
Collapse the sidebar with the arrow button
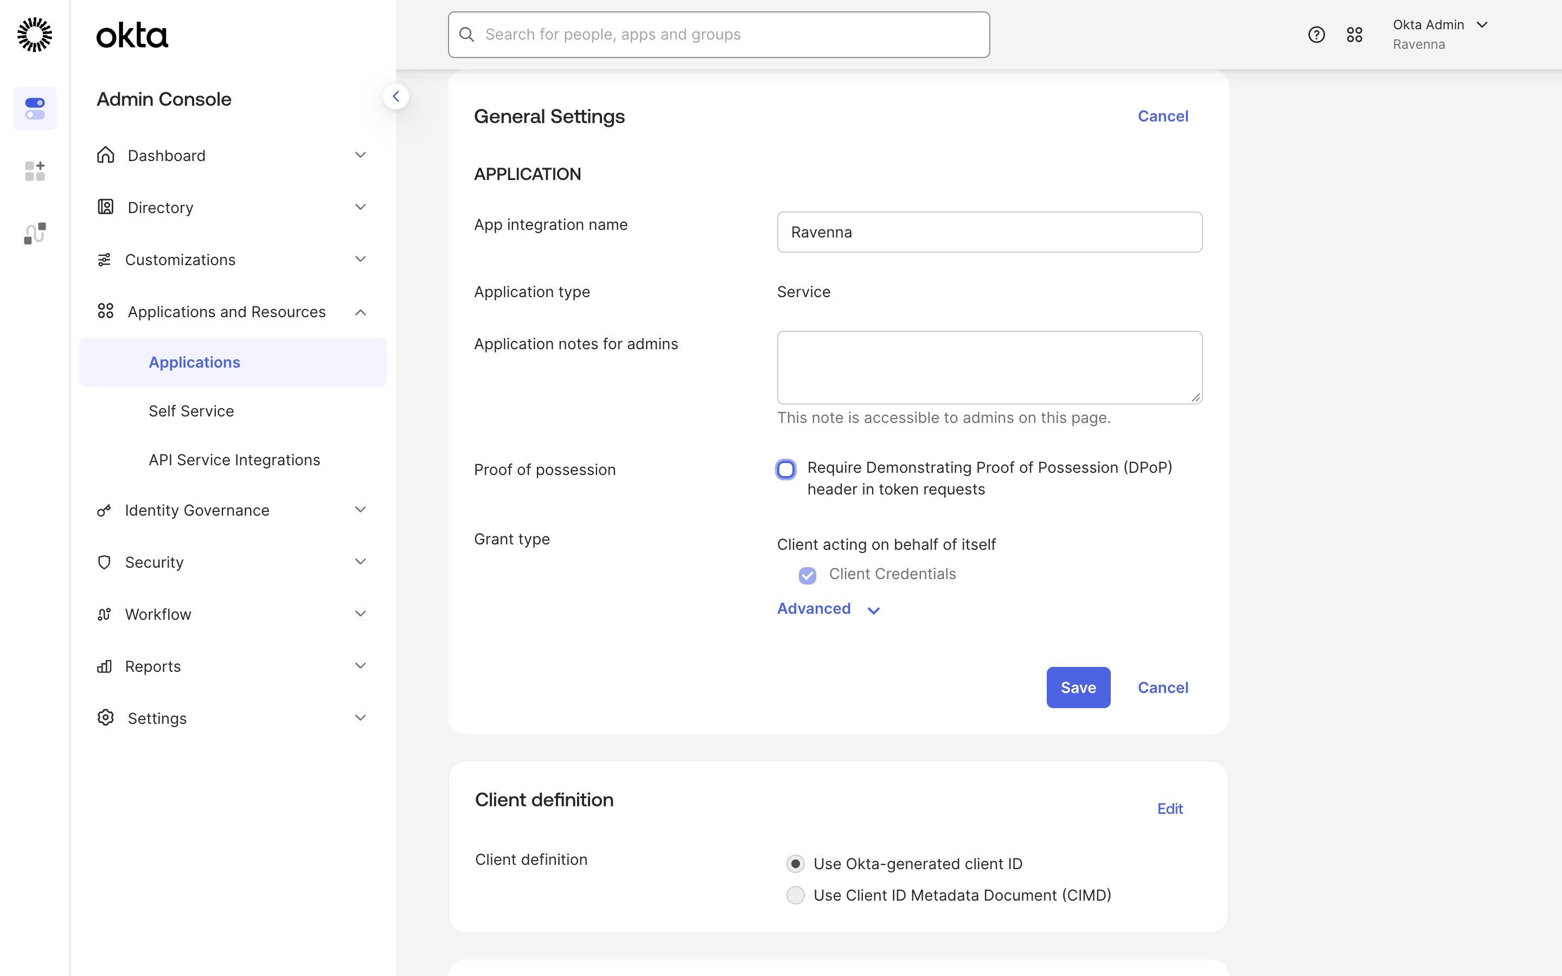pyautogui.click(x=396, y=97)
